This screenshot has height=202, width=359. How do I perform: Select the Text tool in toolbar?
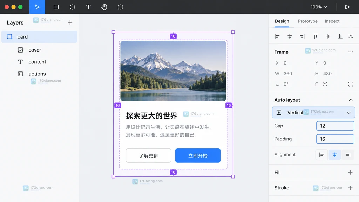point(88,7)
